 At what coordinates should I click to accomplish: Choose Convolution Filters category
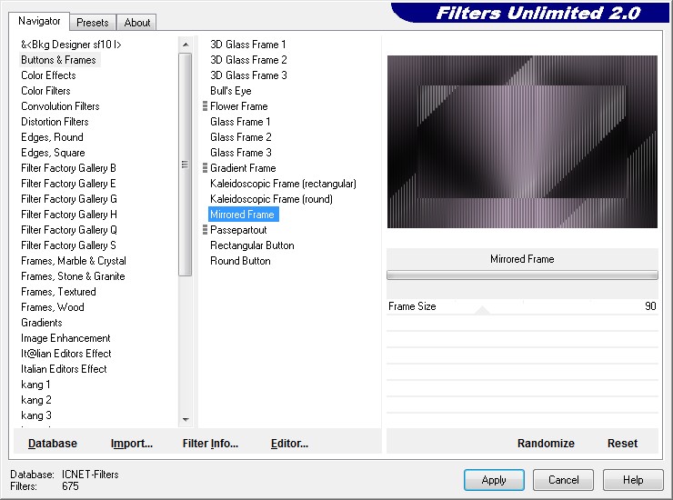pyautogui.click(x=61, y=106)
